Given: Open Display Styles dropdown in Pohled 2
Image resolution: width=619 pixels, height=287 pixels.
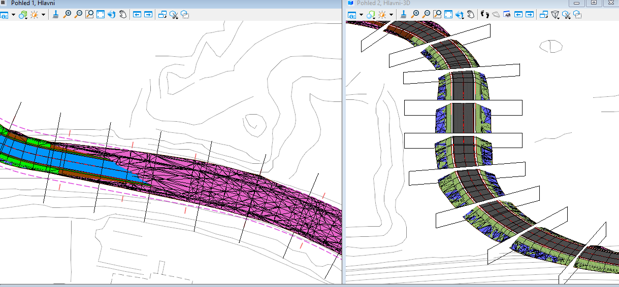Looking at the screenshot, I should tap(371, 15).
